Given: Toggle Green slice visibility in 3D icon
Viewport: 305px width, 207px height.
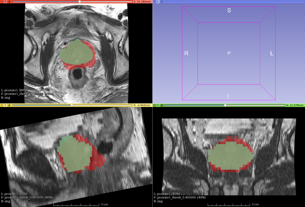Looking at the screenshot, I should [x=162, y=105].
